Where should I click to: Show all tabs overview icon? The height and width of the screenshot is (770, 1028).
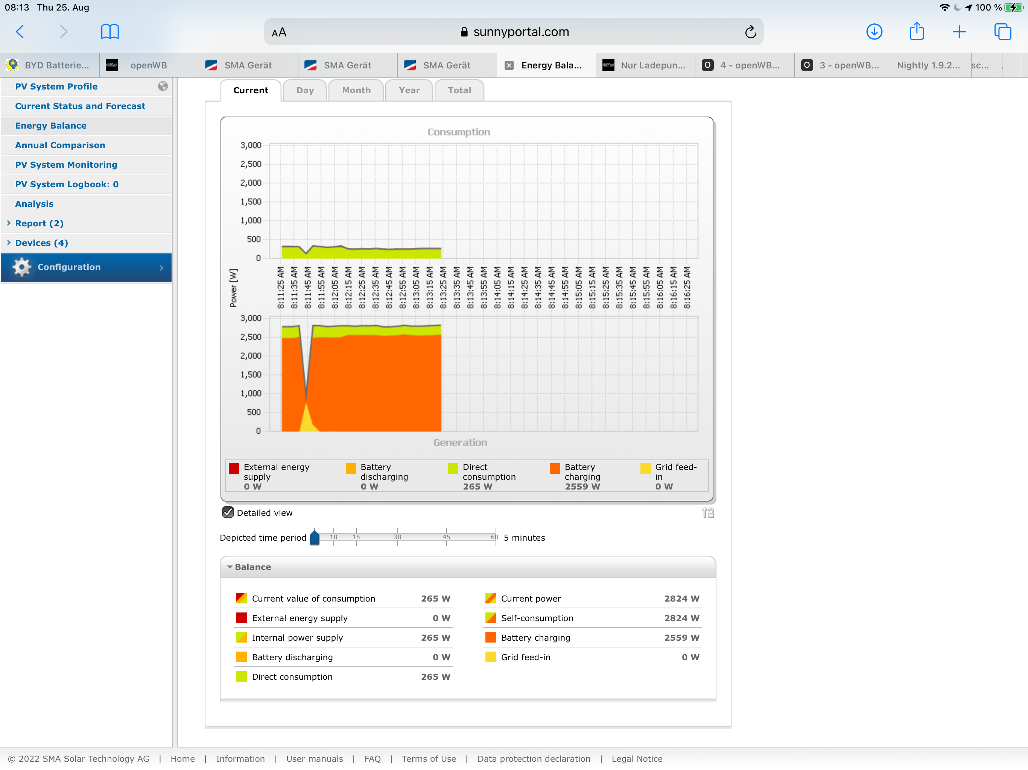point(1002,32)
